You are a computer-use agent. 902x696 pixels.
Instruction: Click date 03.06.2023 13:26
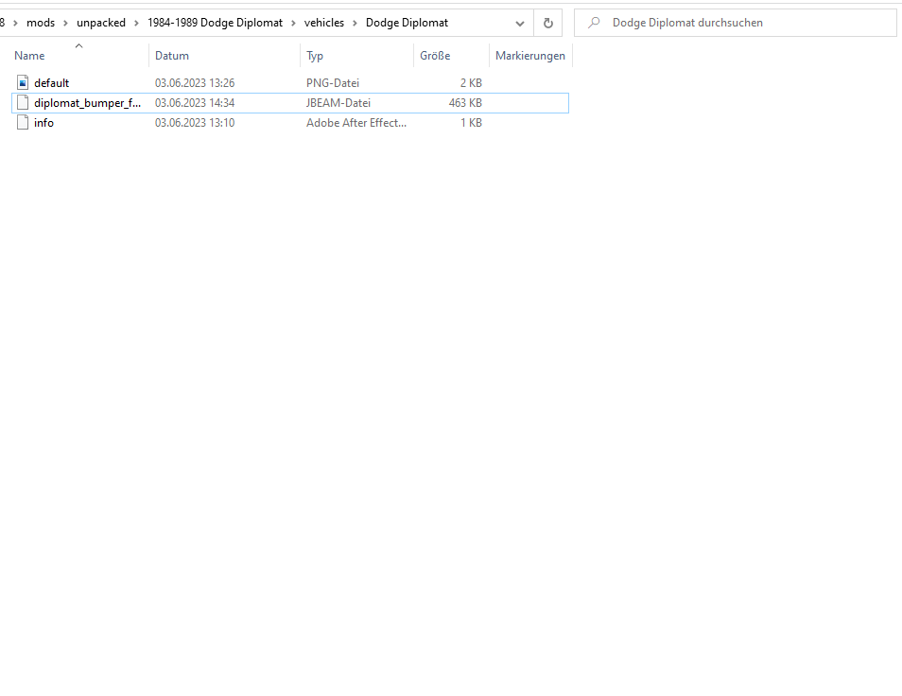point(195,83)
